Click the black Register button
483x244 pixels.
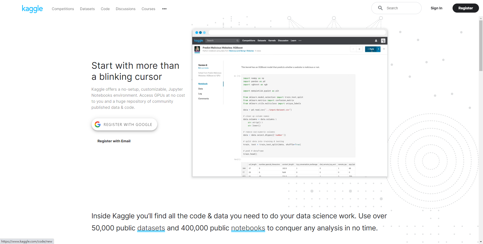[x=466, y=8]
